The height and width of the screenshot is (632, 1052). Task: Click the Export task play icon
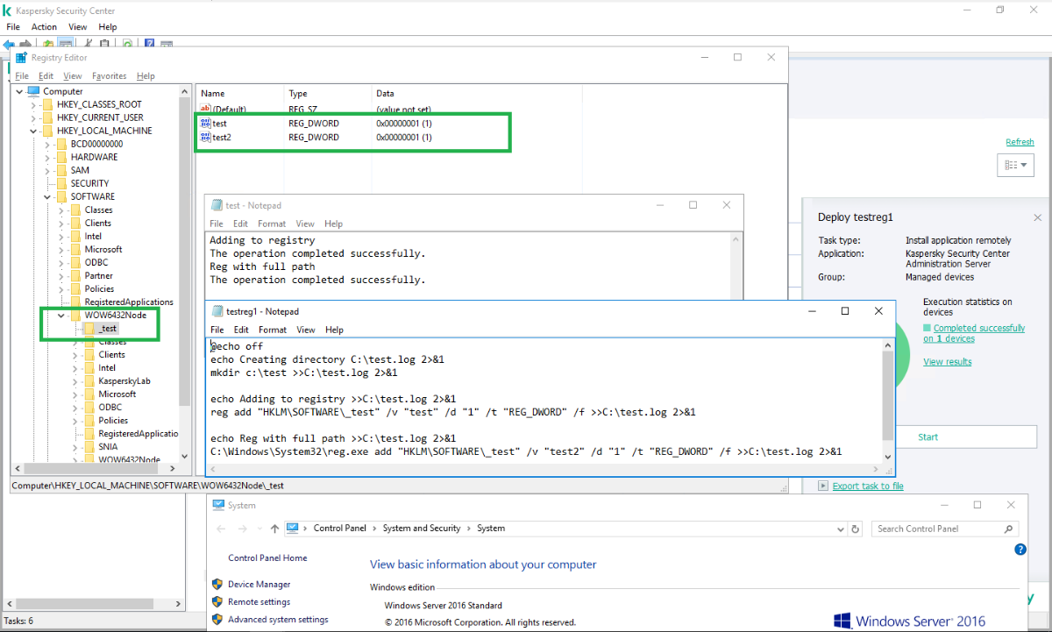[822, 486]
